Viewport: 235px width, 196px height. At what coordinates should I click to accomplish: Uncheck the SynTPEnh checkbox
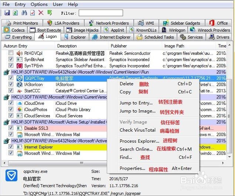click(11, 65)
